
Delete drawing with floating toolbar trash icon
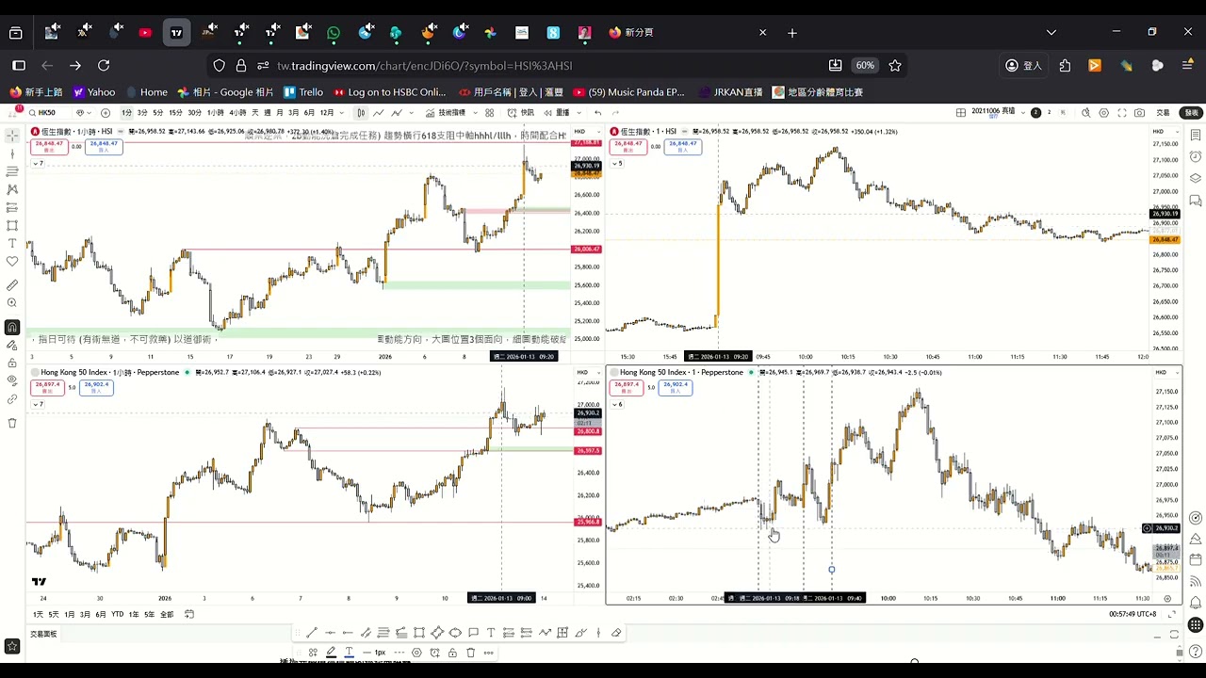pyautogui.click(x=471, y=652)
